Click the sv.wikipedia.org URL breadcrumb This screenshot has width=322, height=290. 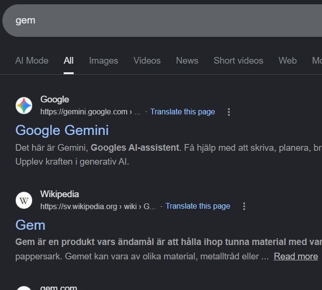click(98, 206)
